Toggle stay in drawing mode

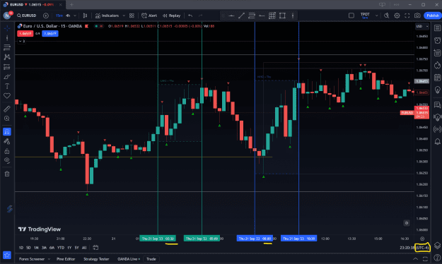click(7, 141)
